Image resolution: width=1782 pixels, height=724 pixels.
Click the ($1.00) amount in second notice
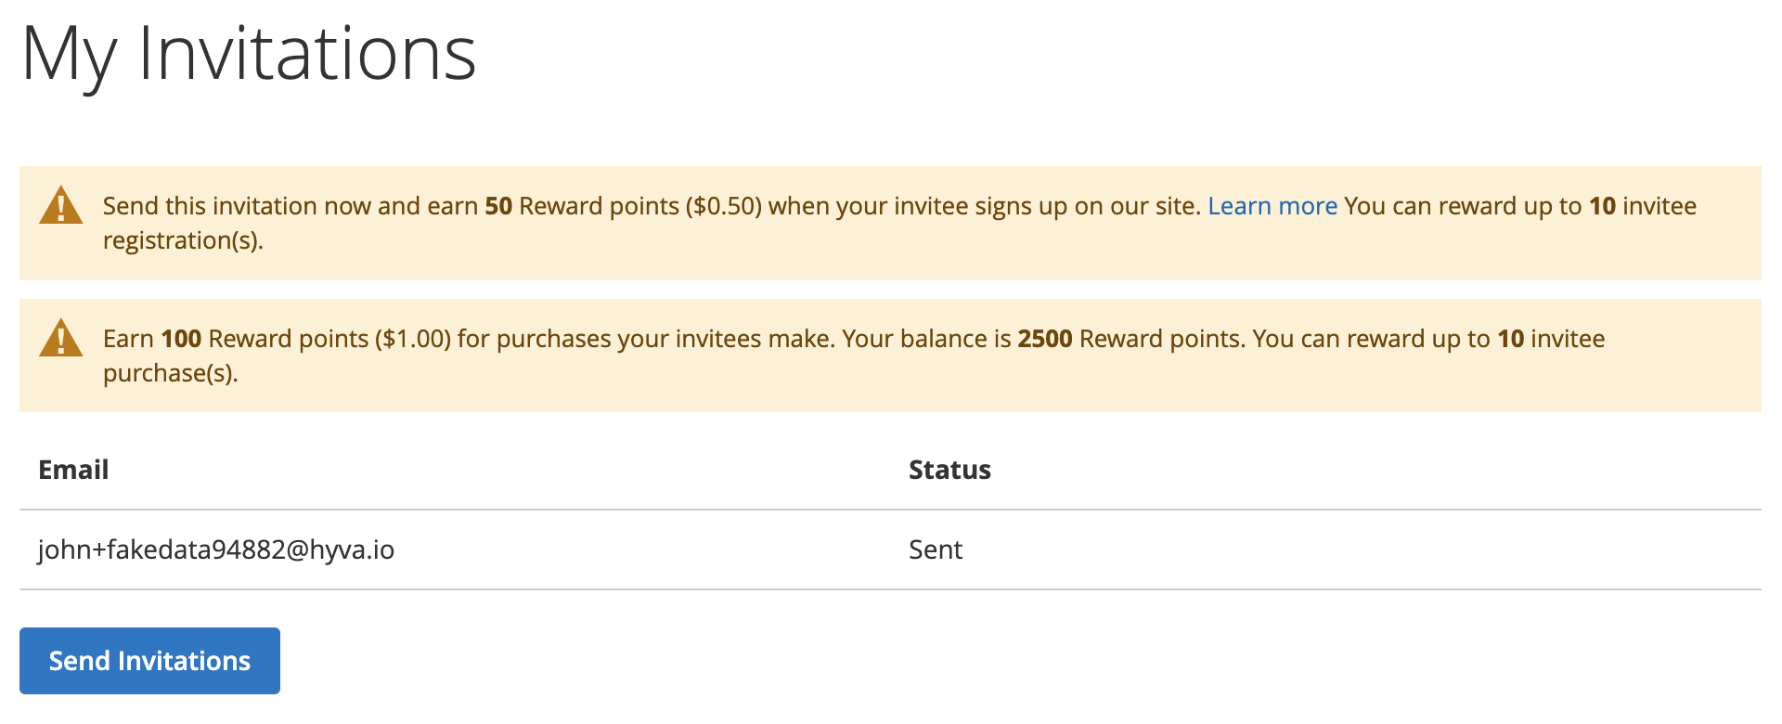coord(413,339)
